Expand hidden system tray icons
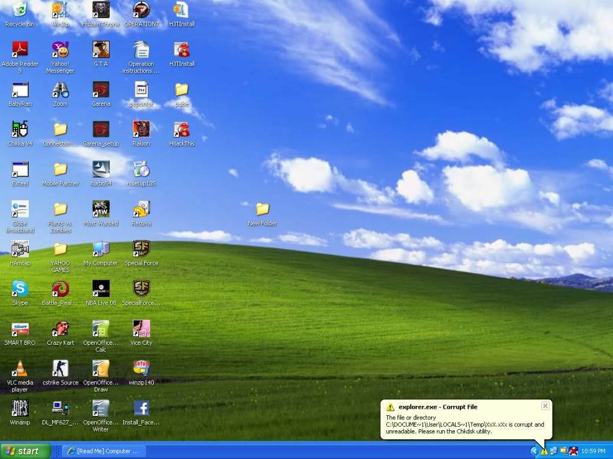The width and height of the screenshot is (613, 459). 534,451
